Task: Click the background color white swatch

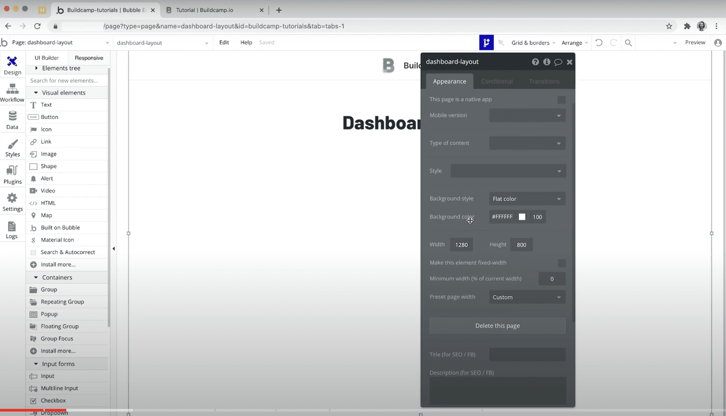Action: click(522, 217)
